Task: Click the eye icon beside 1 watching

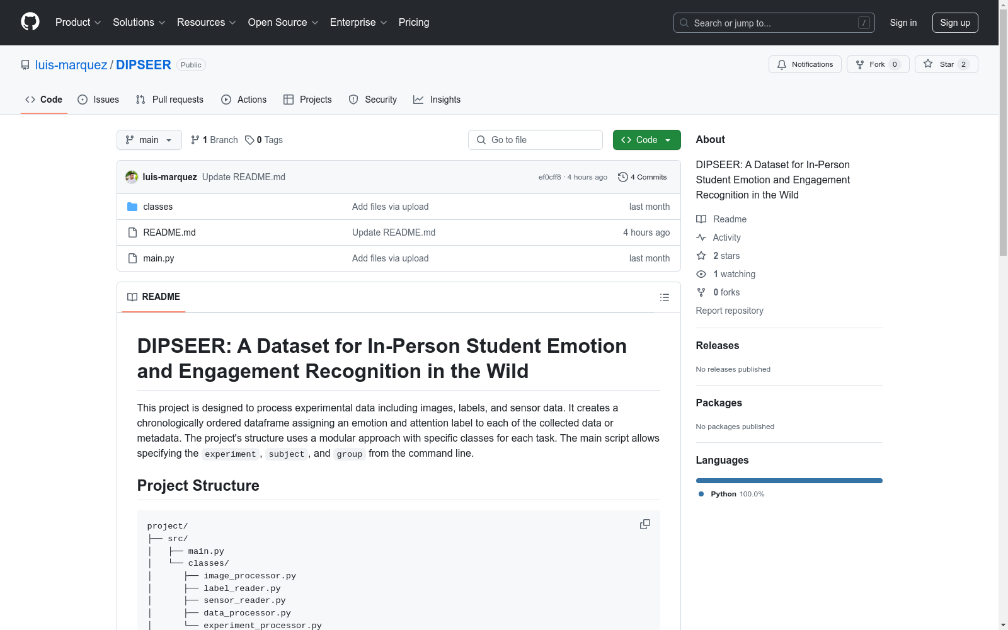Action: 701,274
